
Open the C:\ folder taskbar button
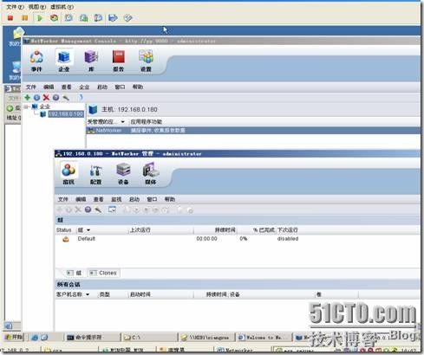[149, 337]
